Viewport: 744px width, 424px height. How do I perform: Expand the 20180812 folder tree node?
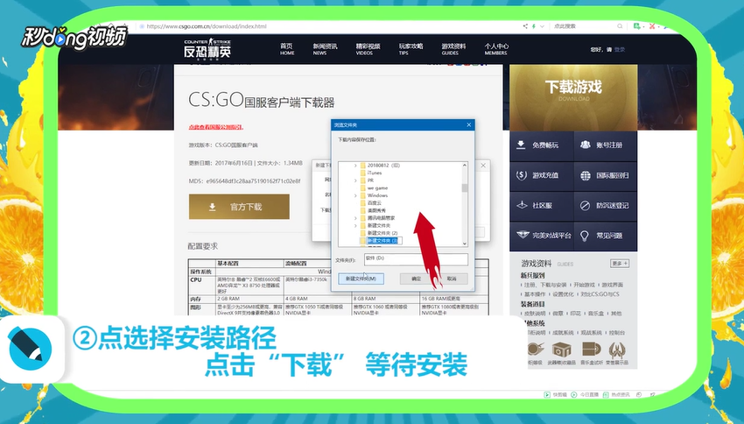click(355, 166)
